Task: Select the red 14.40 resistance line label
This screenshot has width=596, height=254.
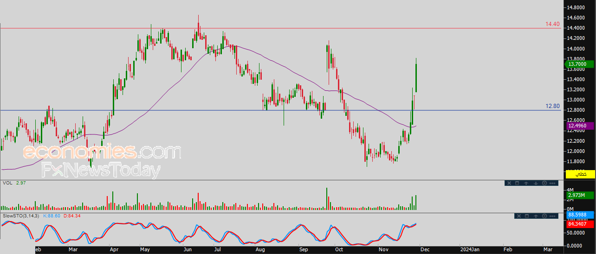Action: pos(552,24)
